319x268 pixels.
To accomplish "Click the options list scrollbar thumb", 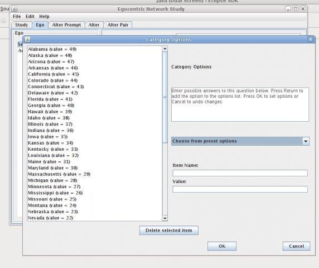I will tap(165, 97).
